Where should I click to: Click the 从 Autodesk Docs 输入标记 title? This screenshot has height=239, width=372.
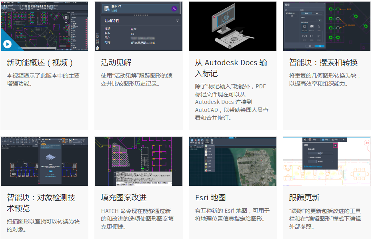[231, 68]
